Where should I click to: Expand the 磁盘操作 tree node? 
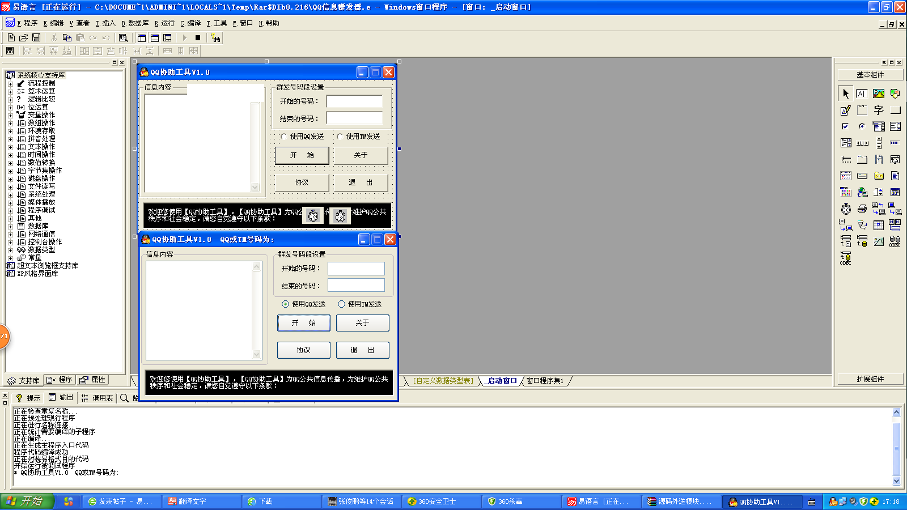click(x=10, y=178)
